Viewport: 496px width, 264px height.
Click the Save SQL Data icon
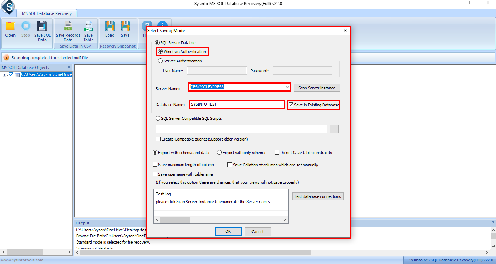(42, 26)
